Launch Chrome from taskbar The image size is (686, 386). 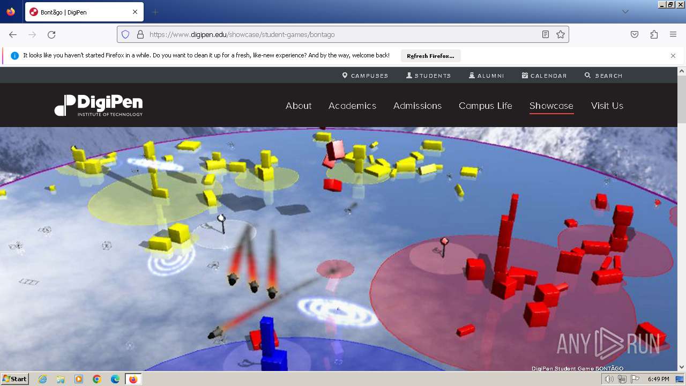97,379
